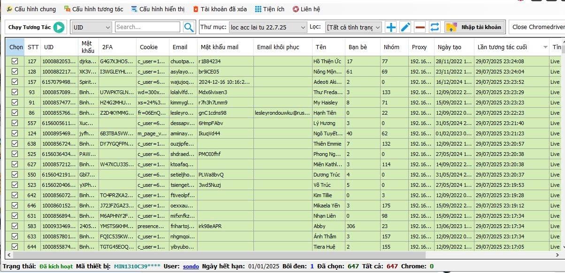Open Tài khoản đã xóa menu
565x273 pixels.
coord(221,9)
